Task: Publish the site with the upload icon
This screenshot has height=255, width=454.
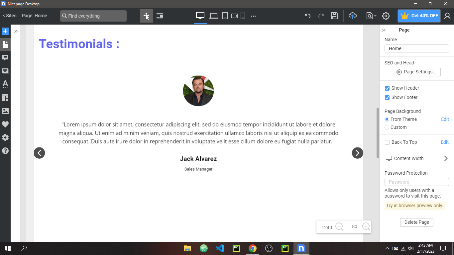Action: pyautogui.click(x=353, y=16)
